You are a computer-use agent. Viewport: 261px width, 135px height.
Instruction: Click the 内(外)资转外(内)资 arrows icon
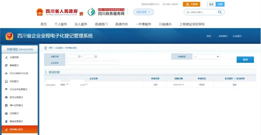(6, 73)
